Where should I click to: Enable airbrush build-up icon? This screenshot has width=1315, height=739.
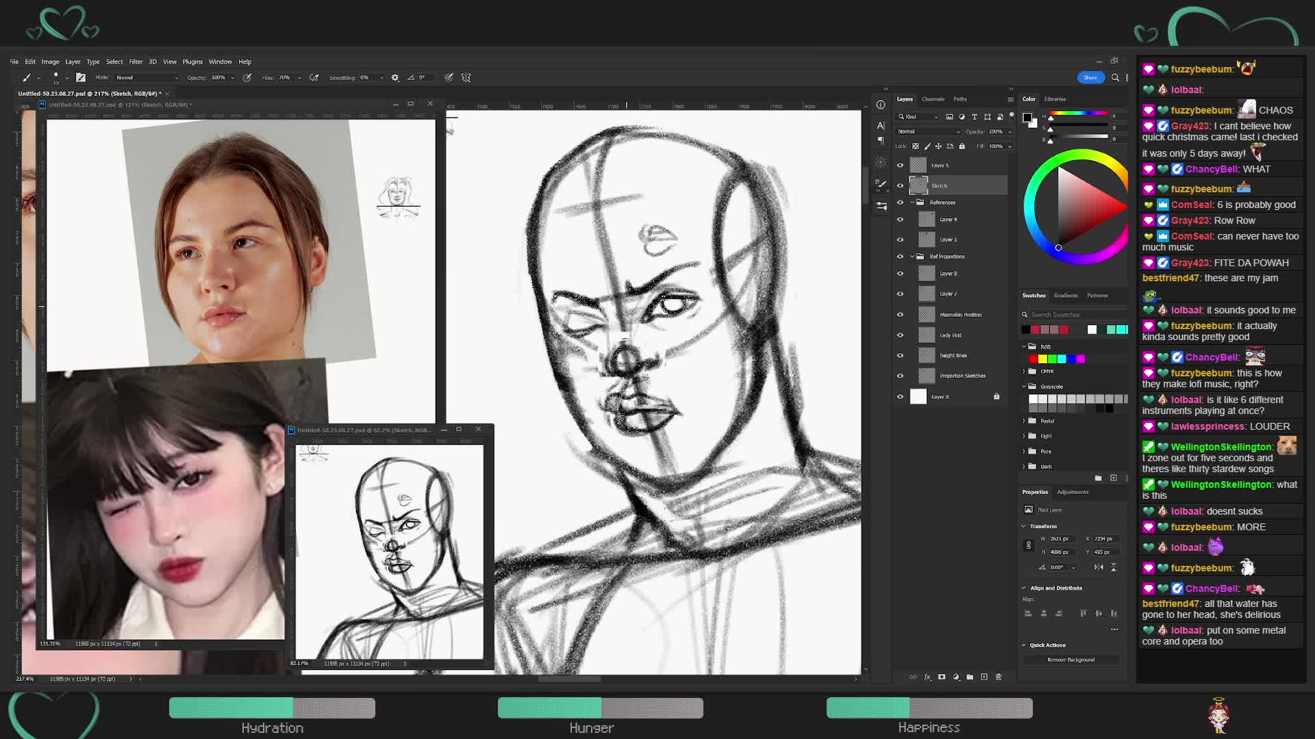coord(314,77)
